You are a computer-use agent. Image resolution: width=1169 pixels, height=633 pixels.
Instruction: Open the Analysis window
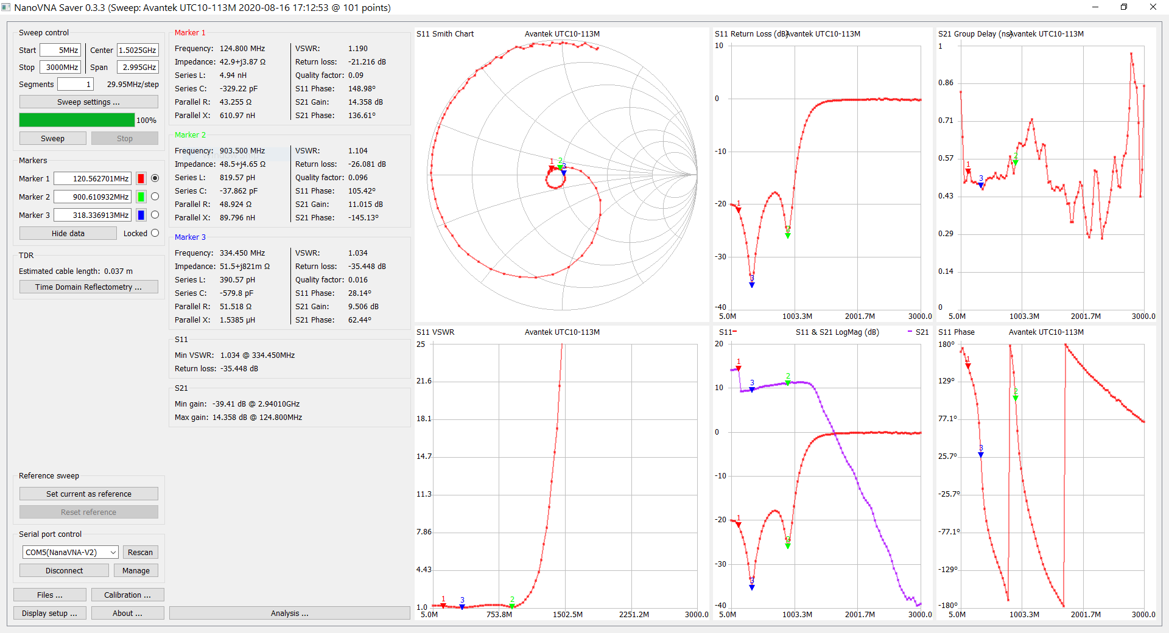click(x=289, y=613)
